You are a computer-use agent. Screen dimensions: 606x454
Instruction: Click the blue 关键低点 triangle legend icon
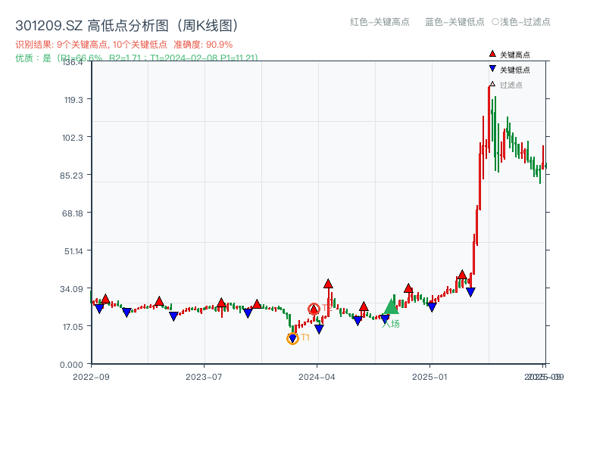click(x=491, y=68)
